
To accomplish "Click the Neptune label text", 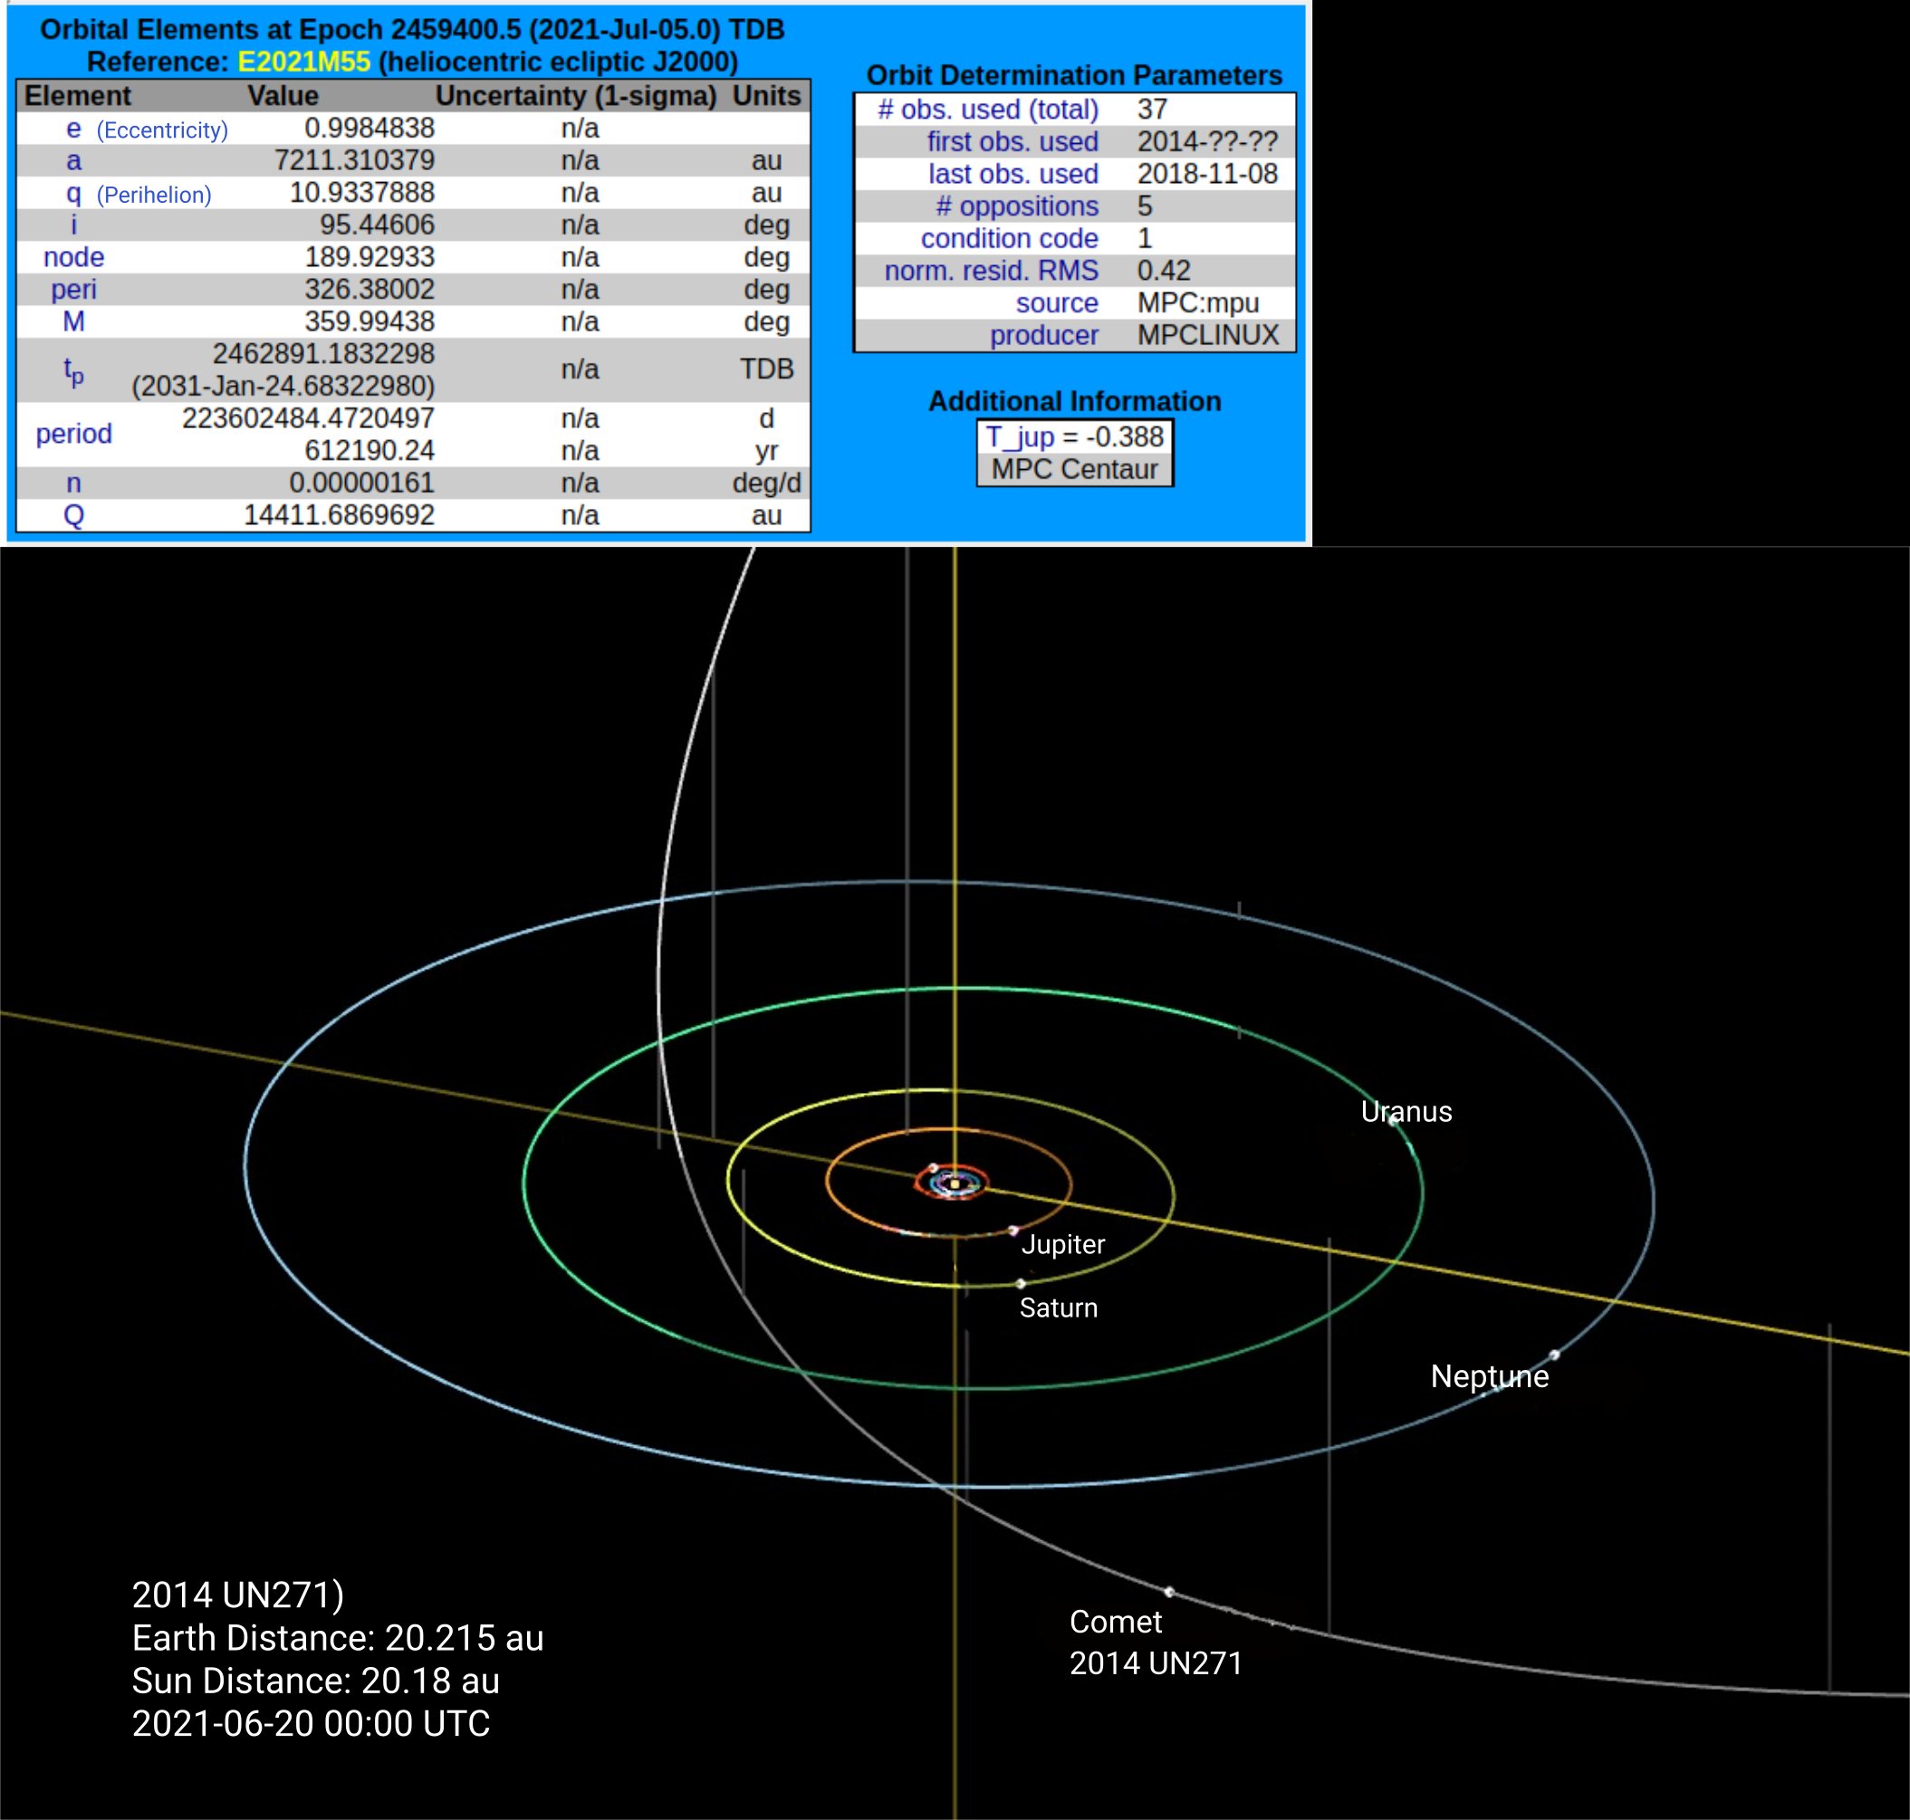I will point(1489,1376).
